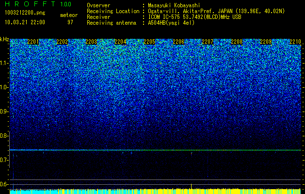Click the 1.0 frequency axis label
This screenshot has height=194, width=305.
(4, 87)
